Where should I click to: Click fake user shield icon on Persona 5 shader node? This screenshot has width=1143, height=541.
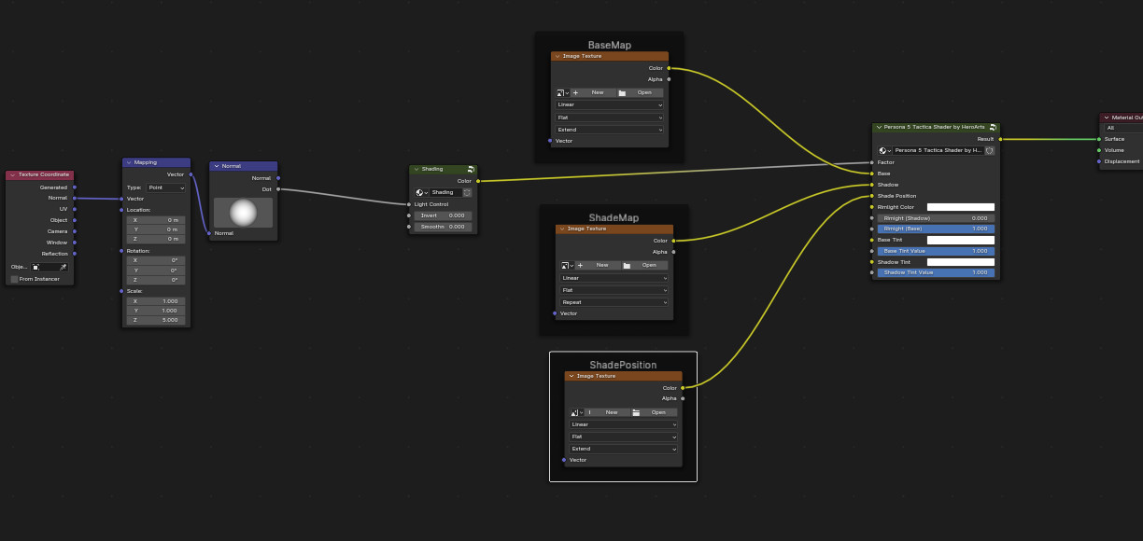coord(989,150)
